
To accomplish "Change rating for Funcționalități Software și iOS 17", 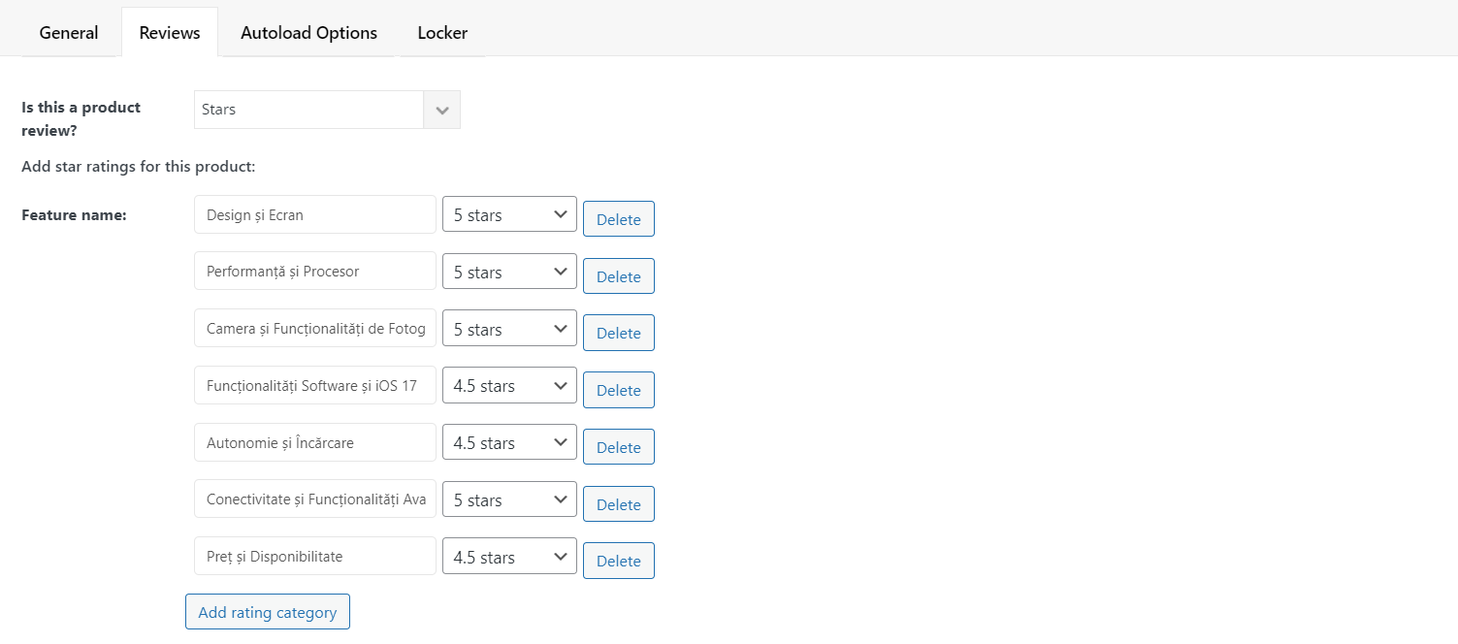I will coord(509,386).
